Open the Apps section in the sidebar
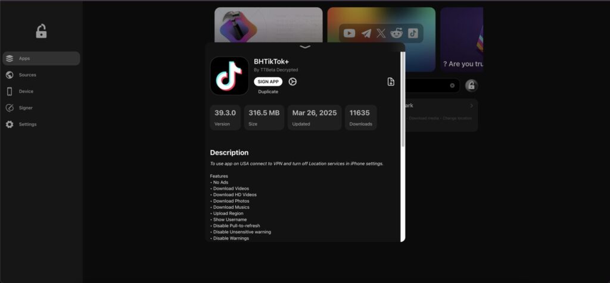 (x=41, y=58)
